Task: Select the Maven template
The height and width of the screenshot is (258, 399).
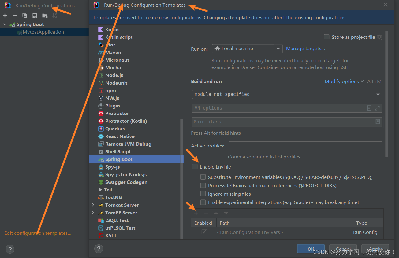Action: (x=113, y=53)
